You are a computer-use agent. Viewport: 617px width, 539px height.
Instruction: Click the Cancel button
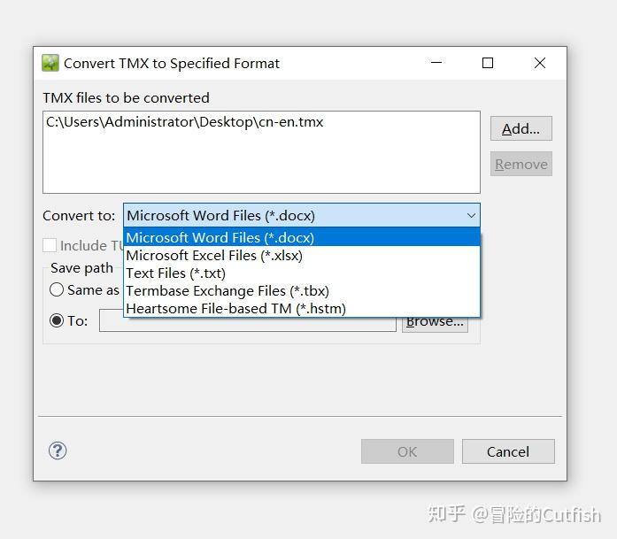pos(508,451)
